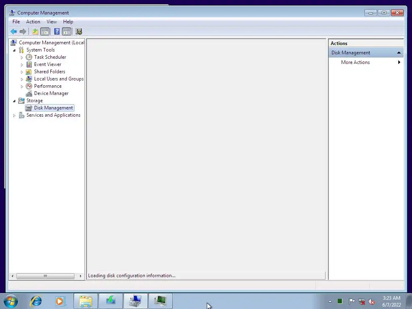Open the File menu
This screenshot has height=309, width=412.
[16, 22]
